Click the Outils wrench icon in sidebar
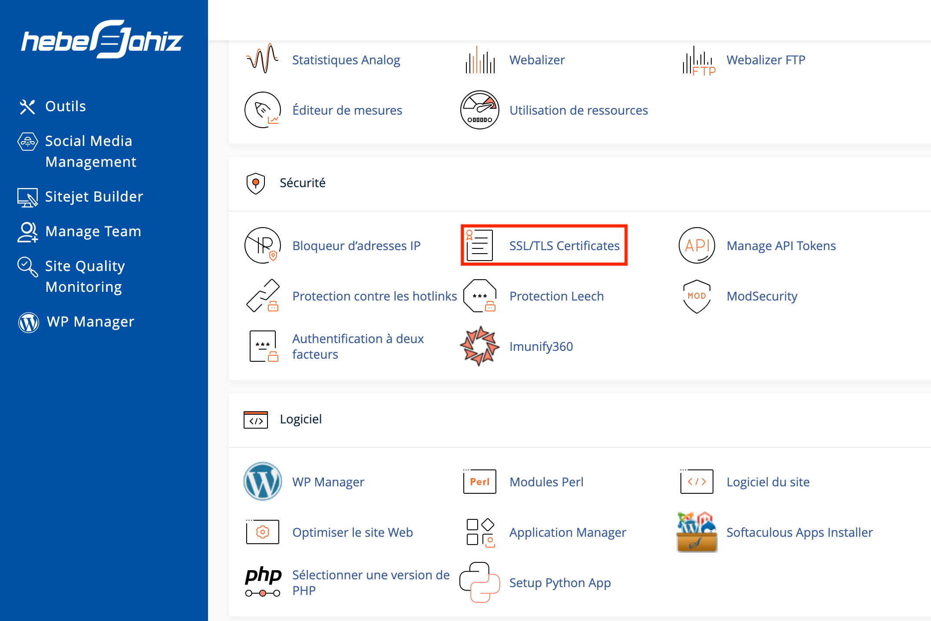 click(27, 106)
